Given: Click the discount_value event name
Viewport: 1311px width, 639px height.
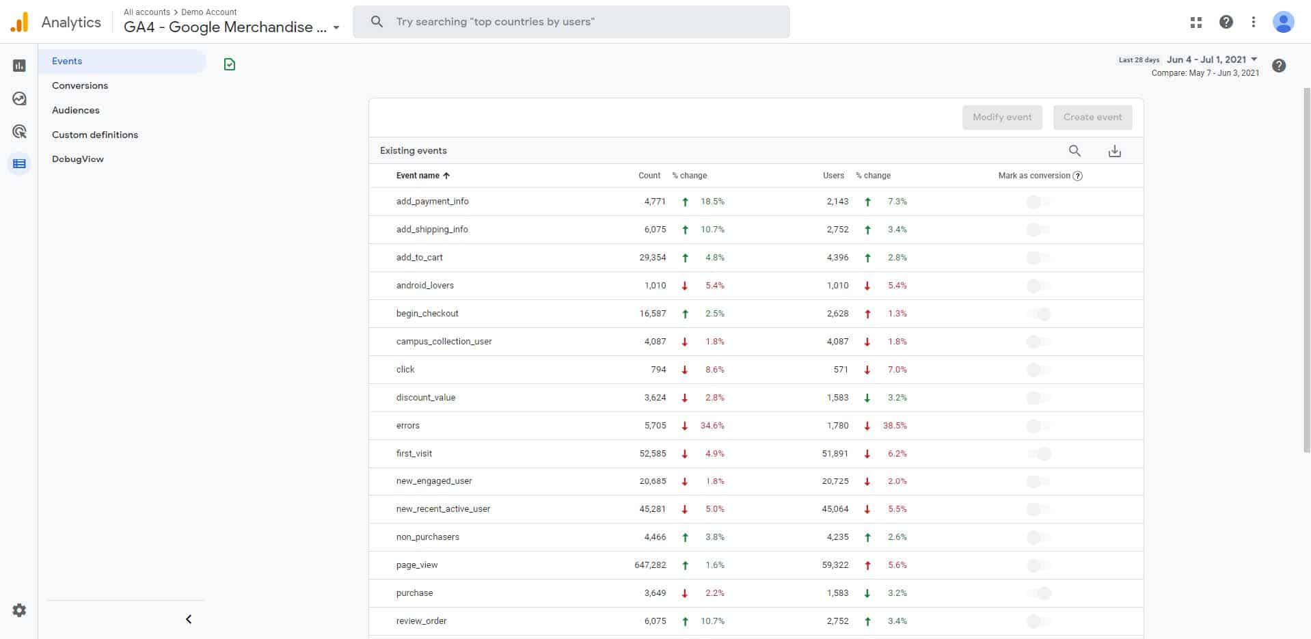Looking at the screenshot, I should [426, 398].
